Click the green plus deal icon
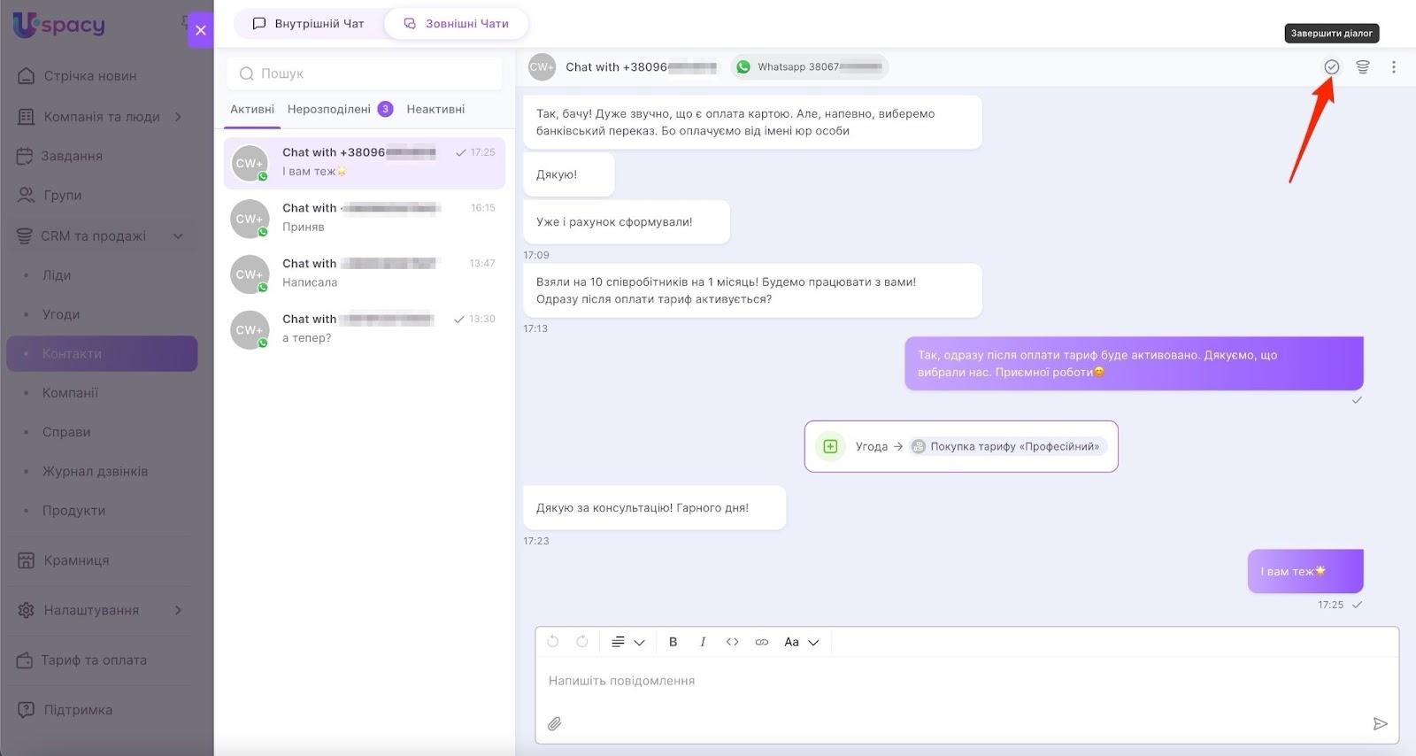The image size is (1416, 756). pyautogui.click(x=830, y=446)
